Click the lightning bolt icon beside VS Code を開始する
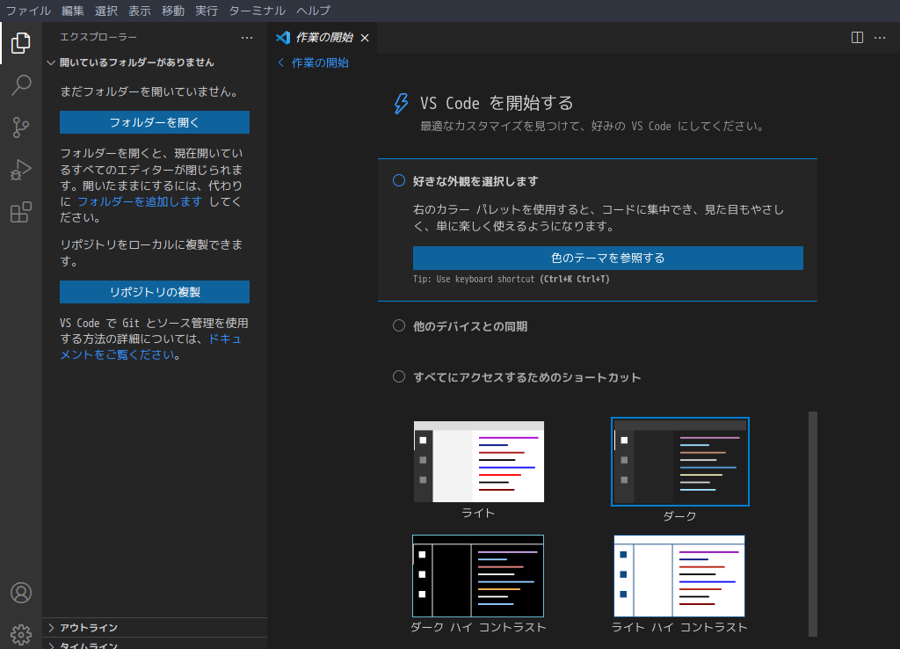The width and height of the screenshot is (900, 649). [401, 104]
